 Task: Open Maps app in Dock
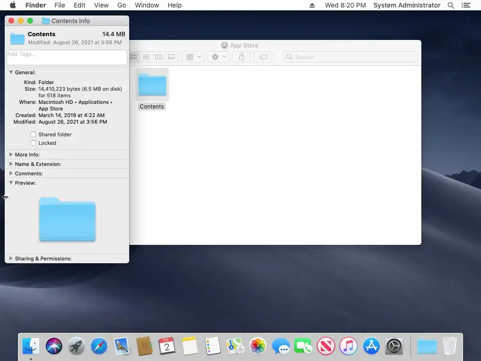[235, 346]
